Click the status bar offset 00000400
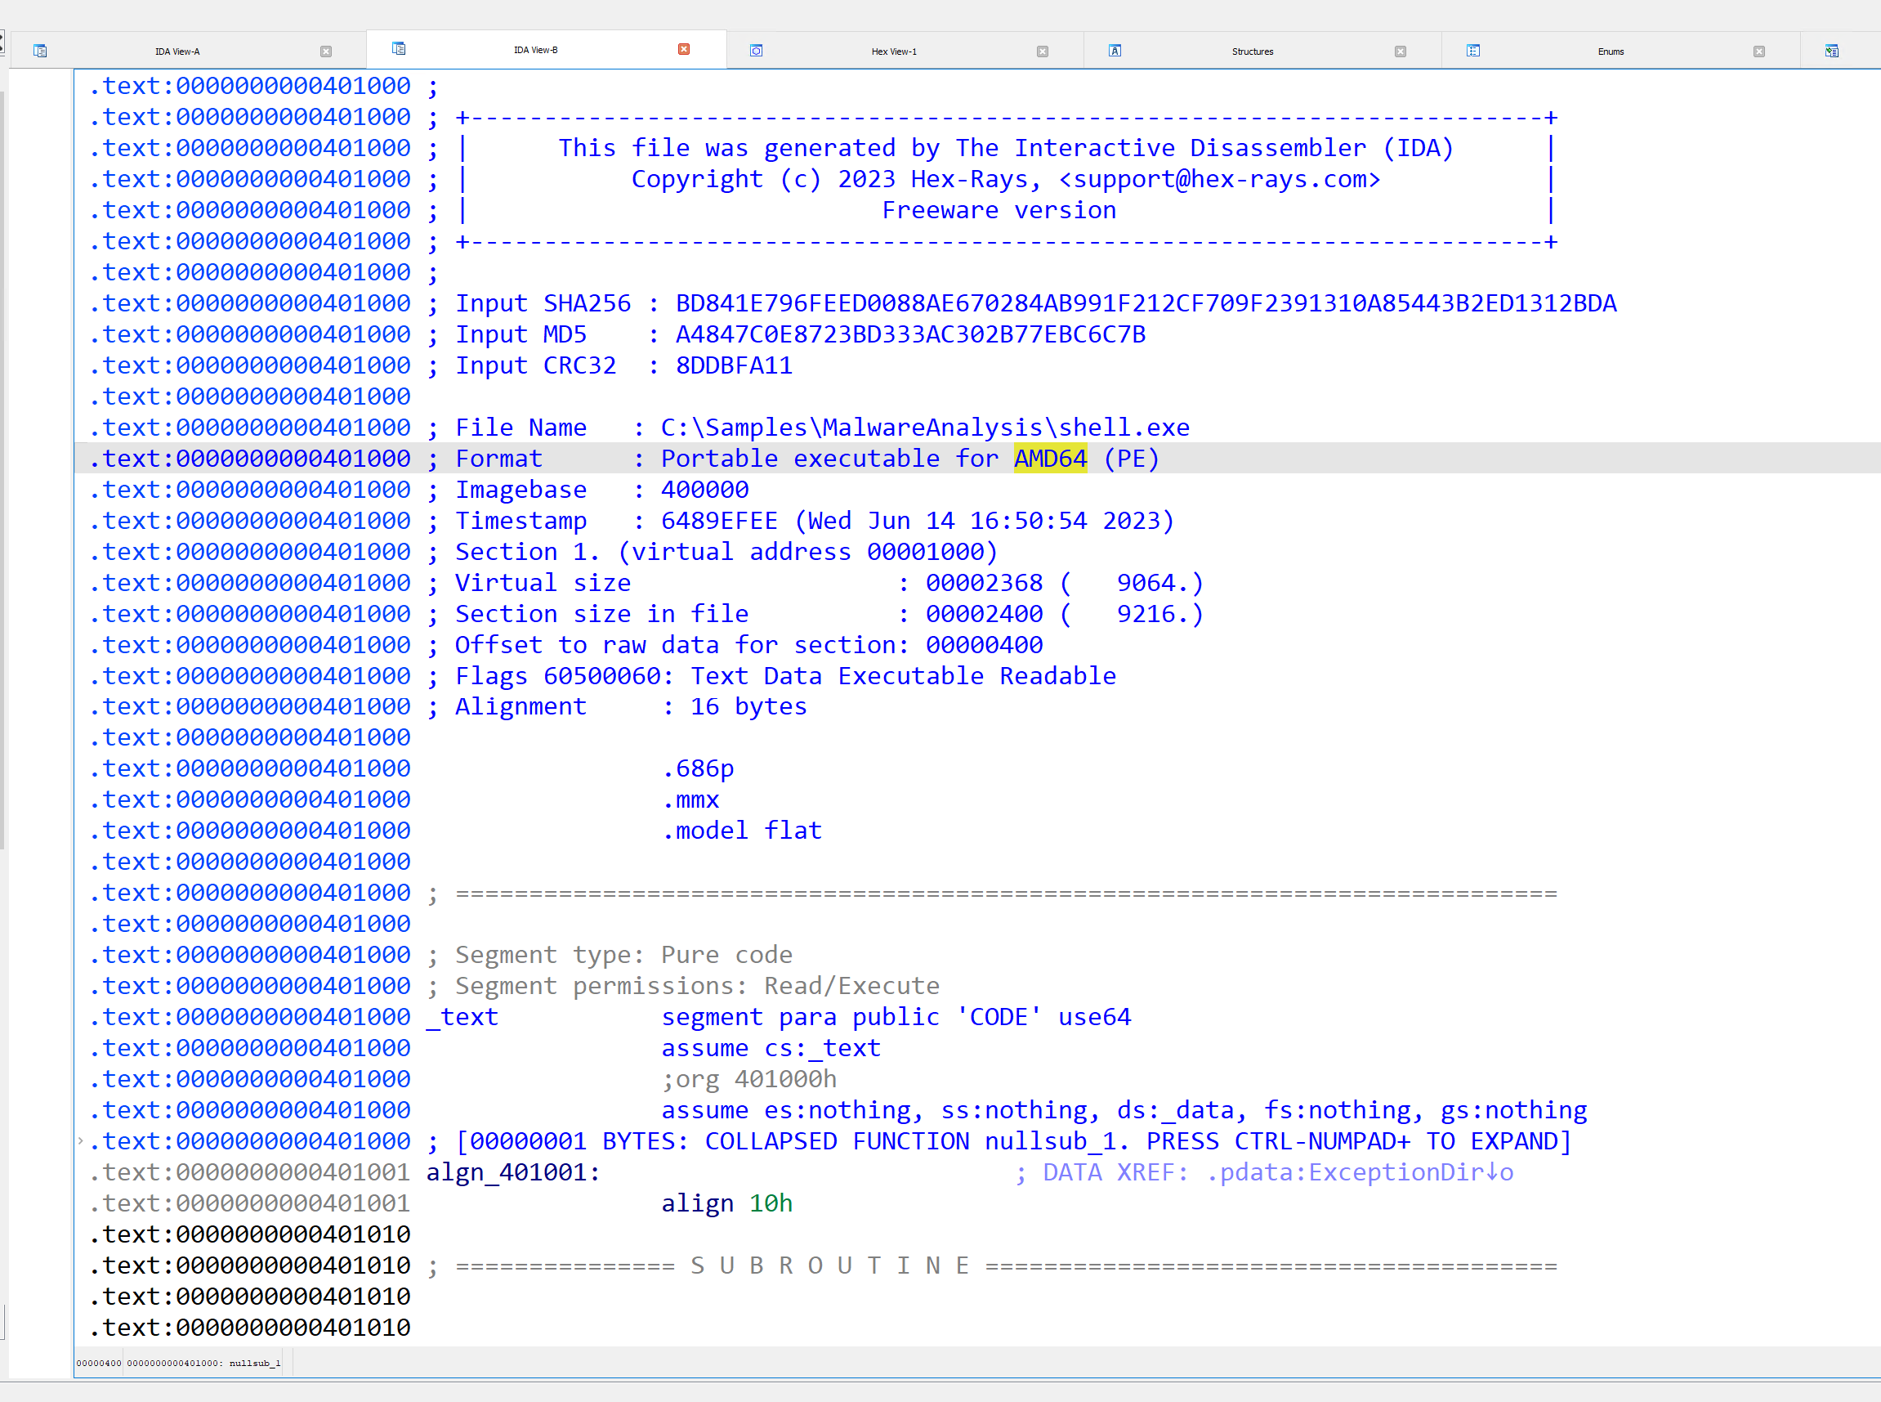The width and height of the screenshot is (1881, 1402). tap(99, 1363)
